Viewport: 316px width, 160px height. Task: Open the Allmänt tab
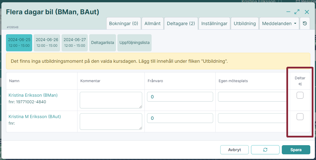coord(152,23)
